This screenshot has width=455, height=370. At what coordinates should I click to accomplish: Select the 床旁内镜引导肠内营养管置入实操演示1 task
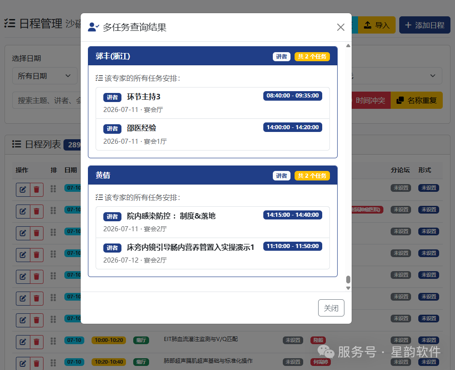coord(213,253)
